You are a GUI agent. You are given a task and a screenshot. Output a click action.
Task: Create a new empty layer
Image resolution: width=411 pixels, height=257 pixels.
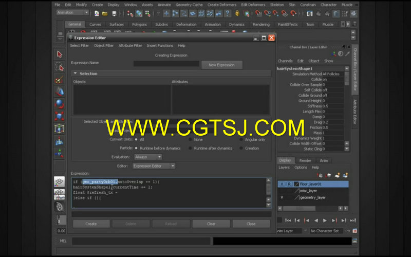337,175
